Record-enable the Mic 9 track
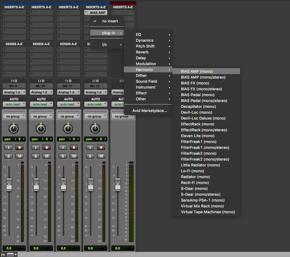Image resolution: width=290 pixels, height=257 pixels. (20, 147)
